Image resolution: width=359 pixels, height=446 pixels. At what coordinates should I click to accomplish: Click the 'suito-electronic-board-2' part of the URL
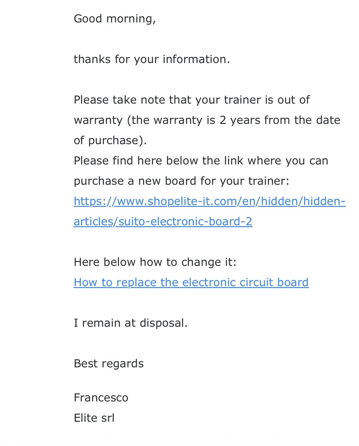[x=185, y=222]
